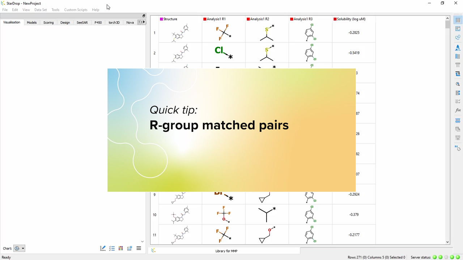
Task: Open the card view icon in right sidebar
Action: tap(458, 29)
